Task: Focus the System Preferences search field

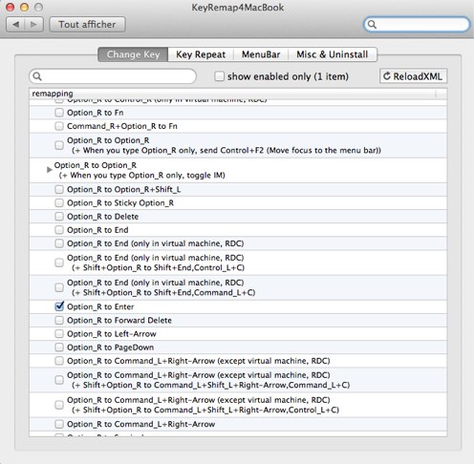Action: [x=417, y=24]
